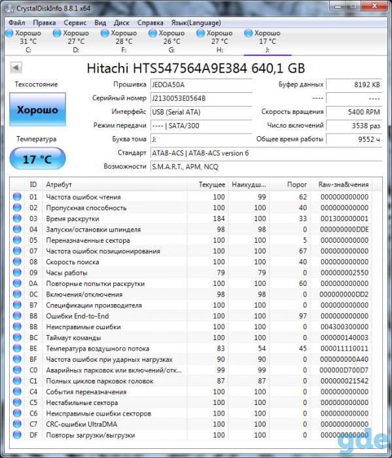Click status orb for attribute 02 Пропускная способность
This screenshot has width=392, height=458.
click(x=17, y=207)
